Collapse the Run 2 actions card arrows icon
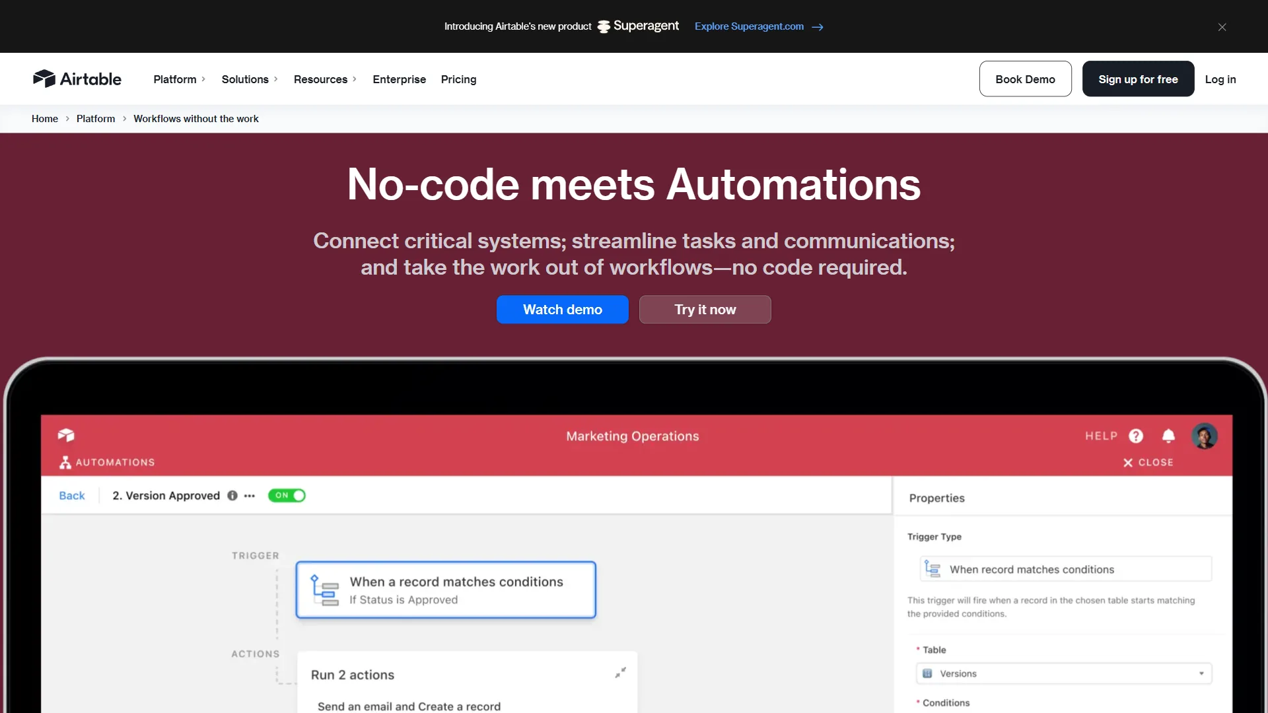The image size is (1268, 713). point(620,673)
